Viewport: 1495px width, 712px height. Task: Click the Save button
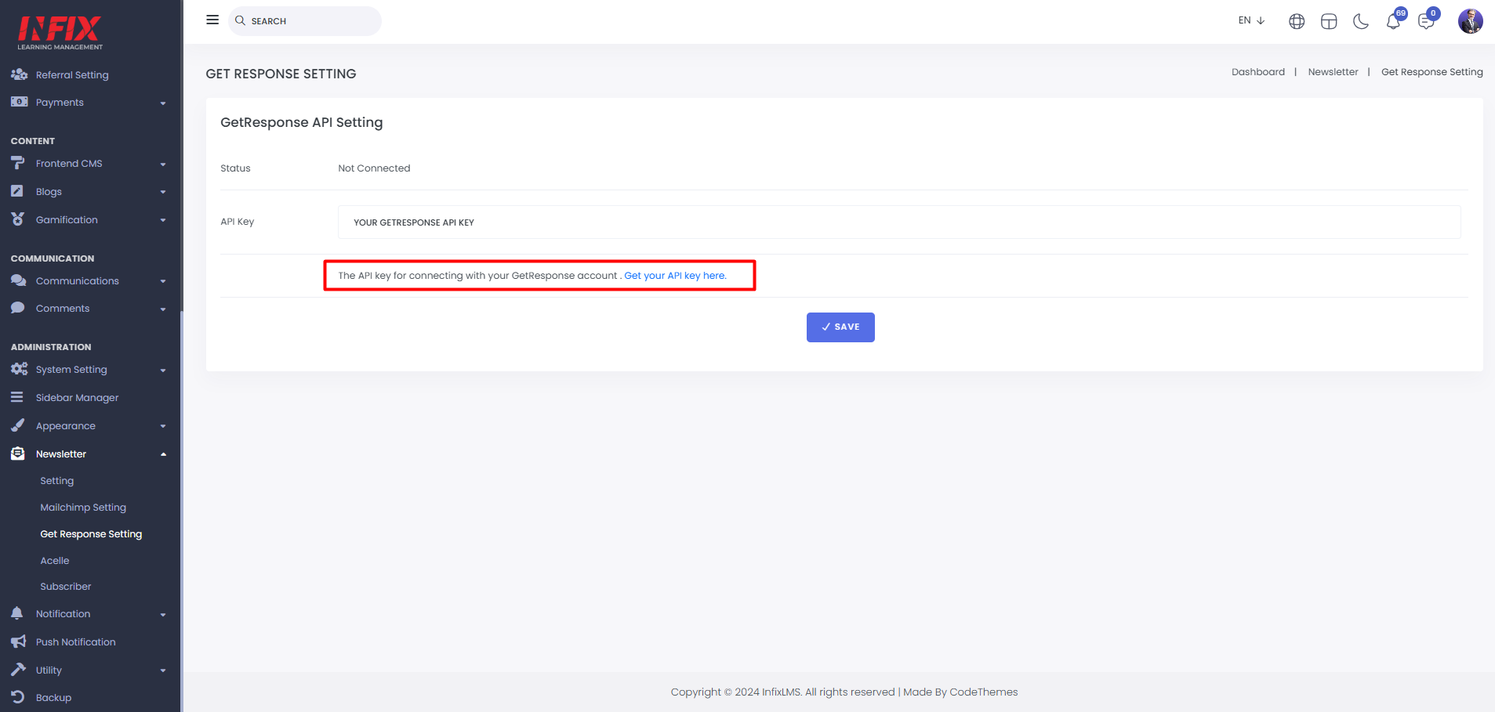(x=840, y=327)
